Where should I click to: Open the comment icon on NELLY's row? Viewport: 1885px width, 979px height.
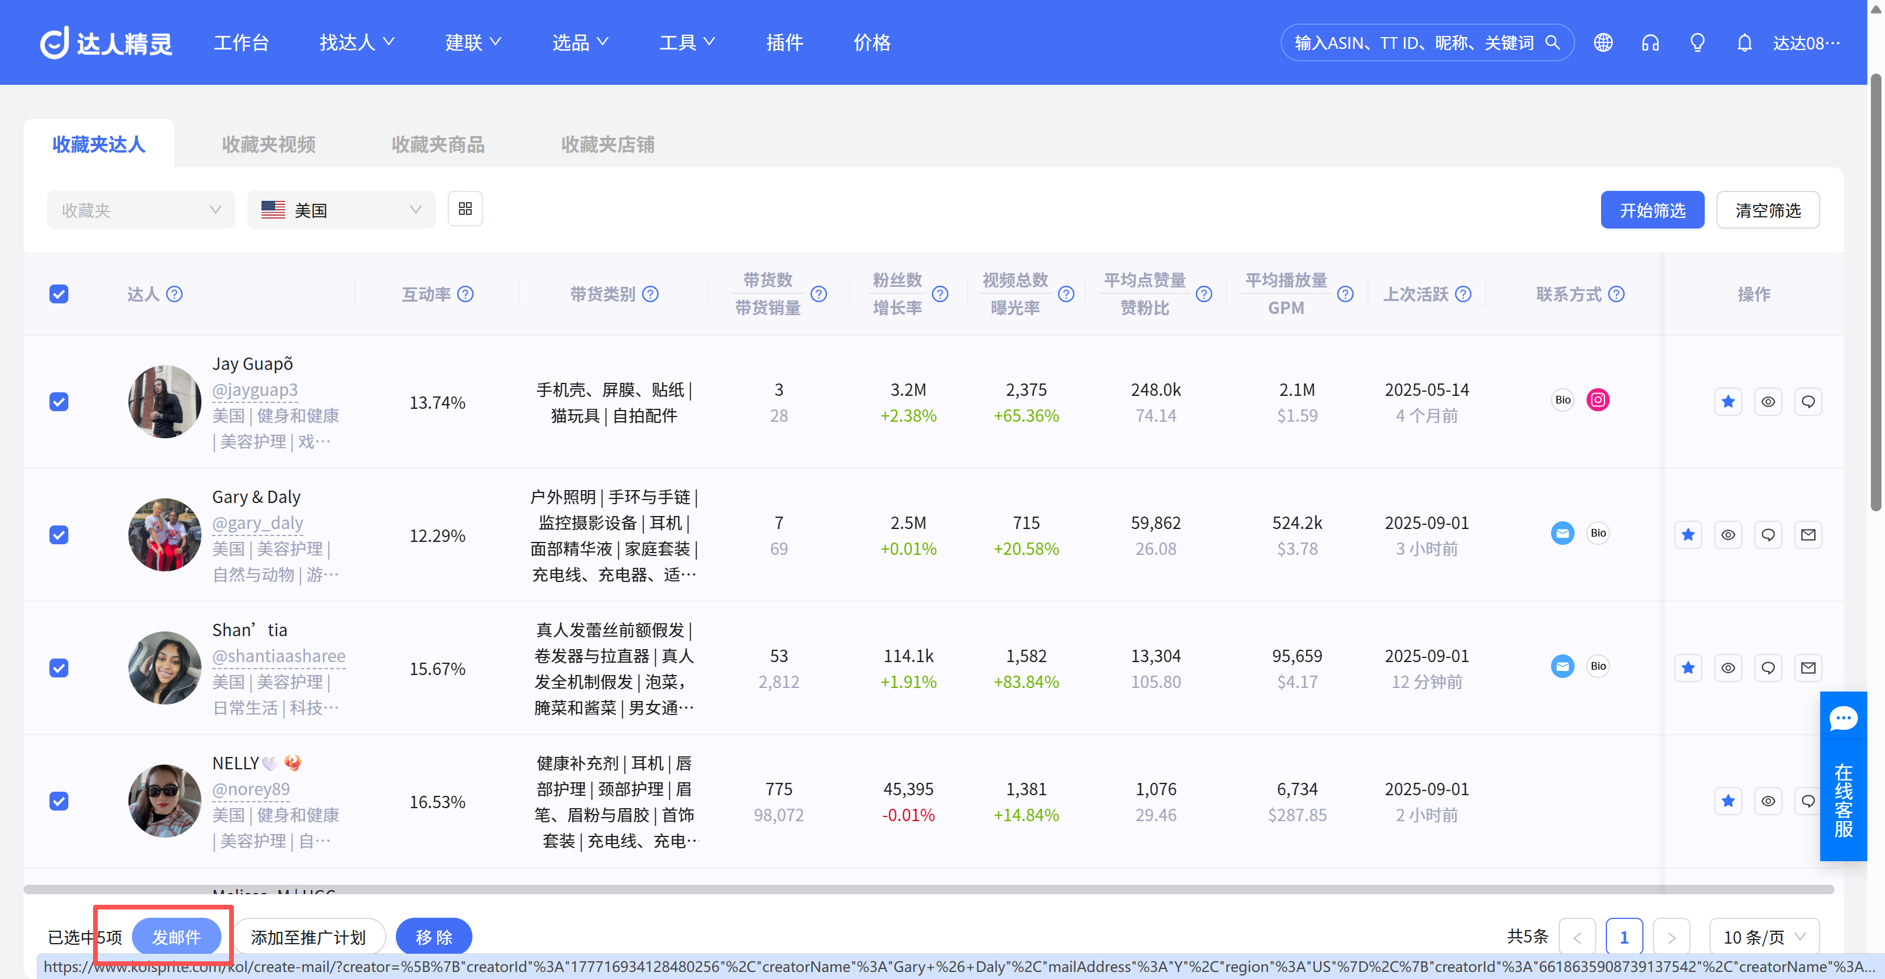tap(1808, 801)
